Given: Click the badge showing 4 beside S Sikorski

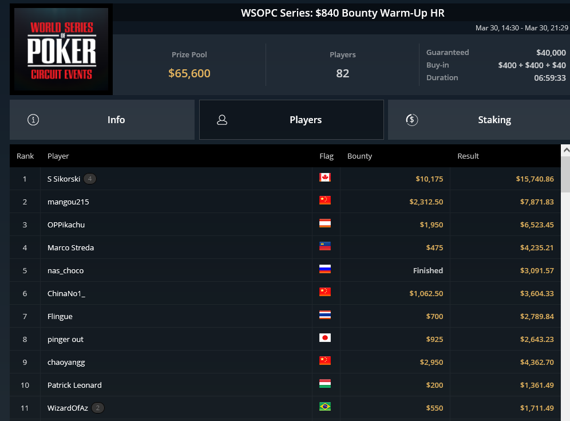Looking at the screenshot, I should coord(90,179).
